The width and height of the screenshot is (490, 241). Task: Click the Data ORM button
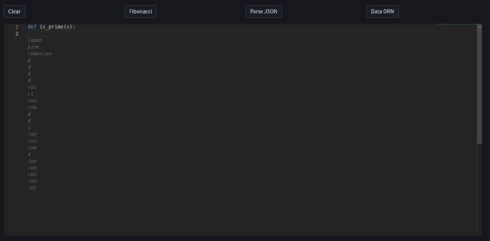click(383, 11)
